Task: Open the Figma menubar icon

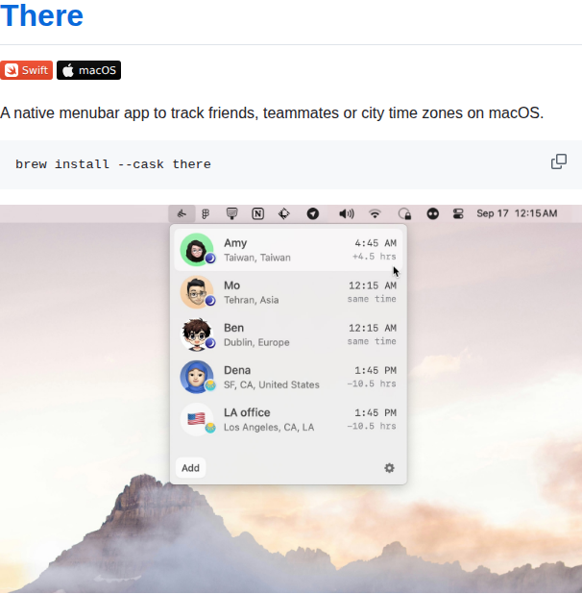Action: pyautogui.click(x=206, y=214)
